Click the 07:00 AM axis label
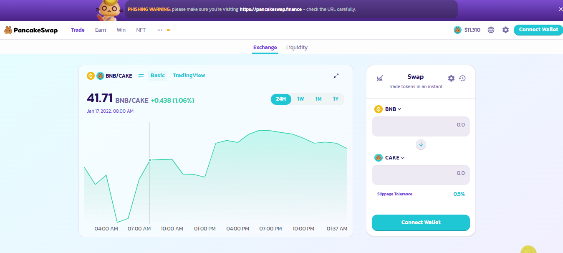 click(x=139, y=229)
